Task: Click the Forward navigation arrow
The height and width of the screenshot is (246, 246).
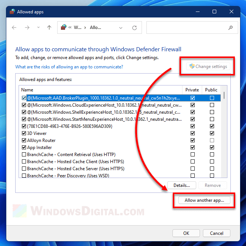Action: tap(27, 27)
